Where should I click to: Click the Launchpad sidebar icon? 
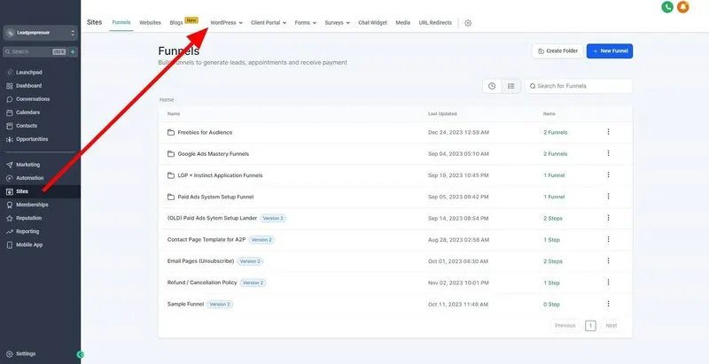coord(10,73)
